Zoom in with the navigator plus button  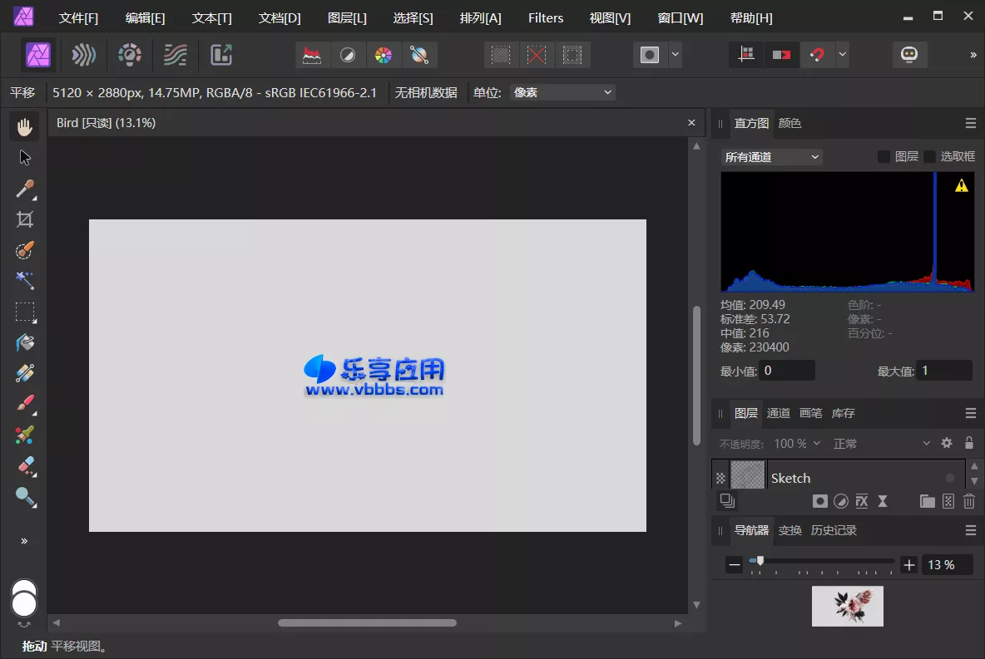(908, 564)
